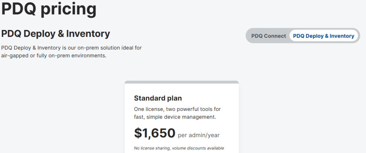Select the PDQ Deploy & Inventory toggle option

(323, 36)
